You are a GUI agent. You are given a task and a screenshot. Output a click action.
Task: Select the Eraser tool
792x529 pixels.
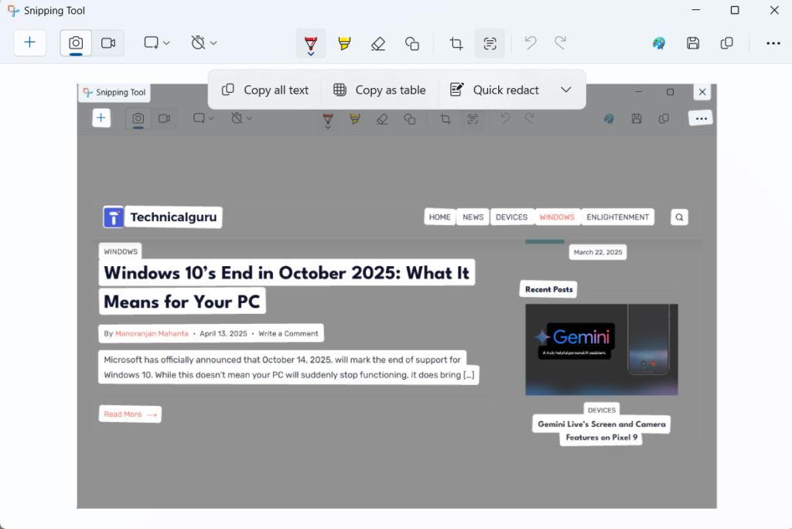click(x=377, y=43)
